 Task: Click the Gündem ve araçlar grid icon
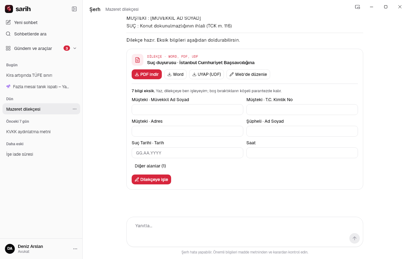[8, 48]
